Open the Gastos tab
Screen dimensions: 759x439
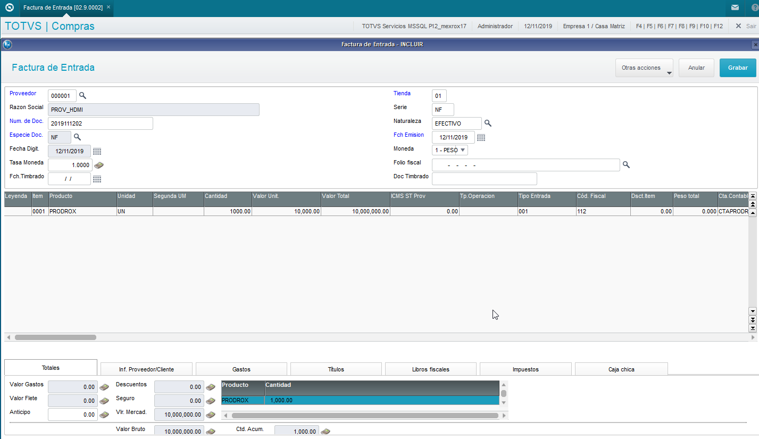click(x=241, y=369)
